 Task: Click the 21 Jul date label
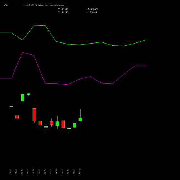(x=28, y=172)
